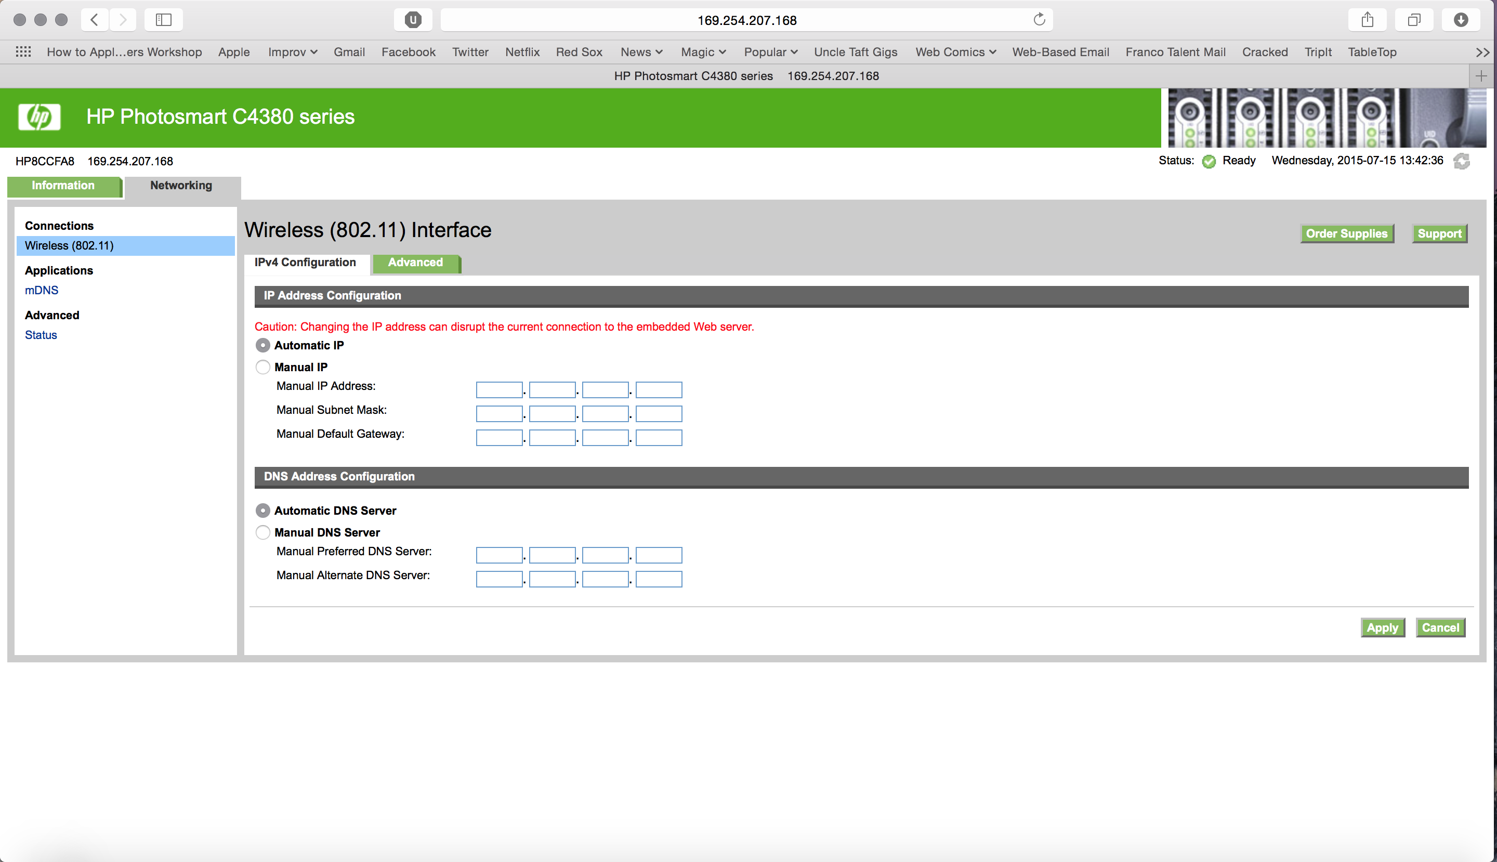Open the Safari share icon
The height and width of the screenshot is (862, 1497).
1367,20
